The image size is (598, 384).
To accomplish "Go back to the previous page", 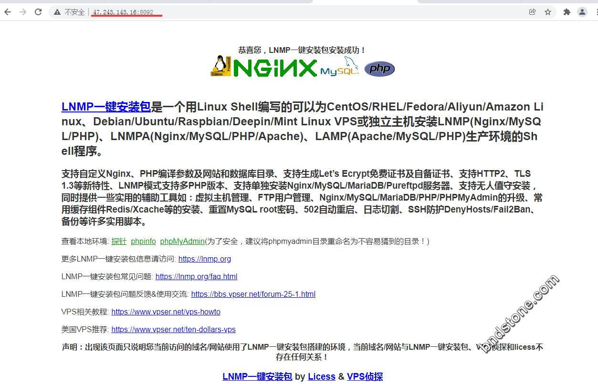I will (x=8, y=12).
